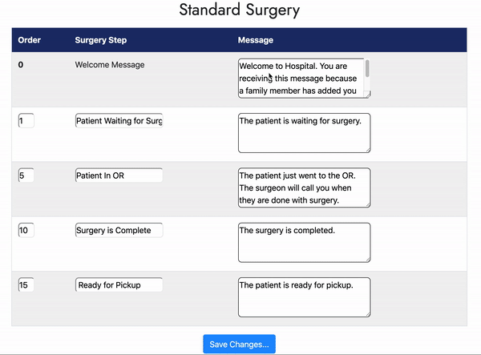Screen dimensions: 481x355
Task: Click resize handle of ready for pickup message
Action: coord(367,313)
